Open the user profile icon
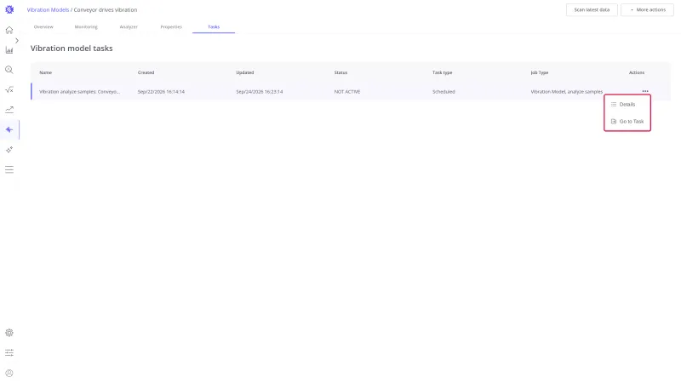This screenshot has height=383, width=681. pyautogui.click(x=9, y=373)
